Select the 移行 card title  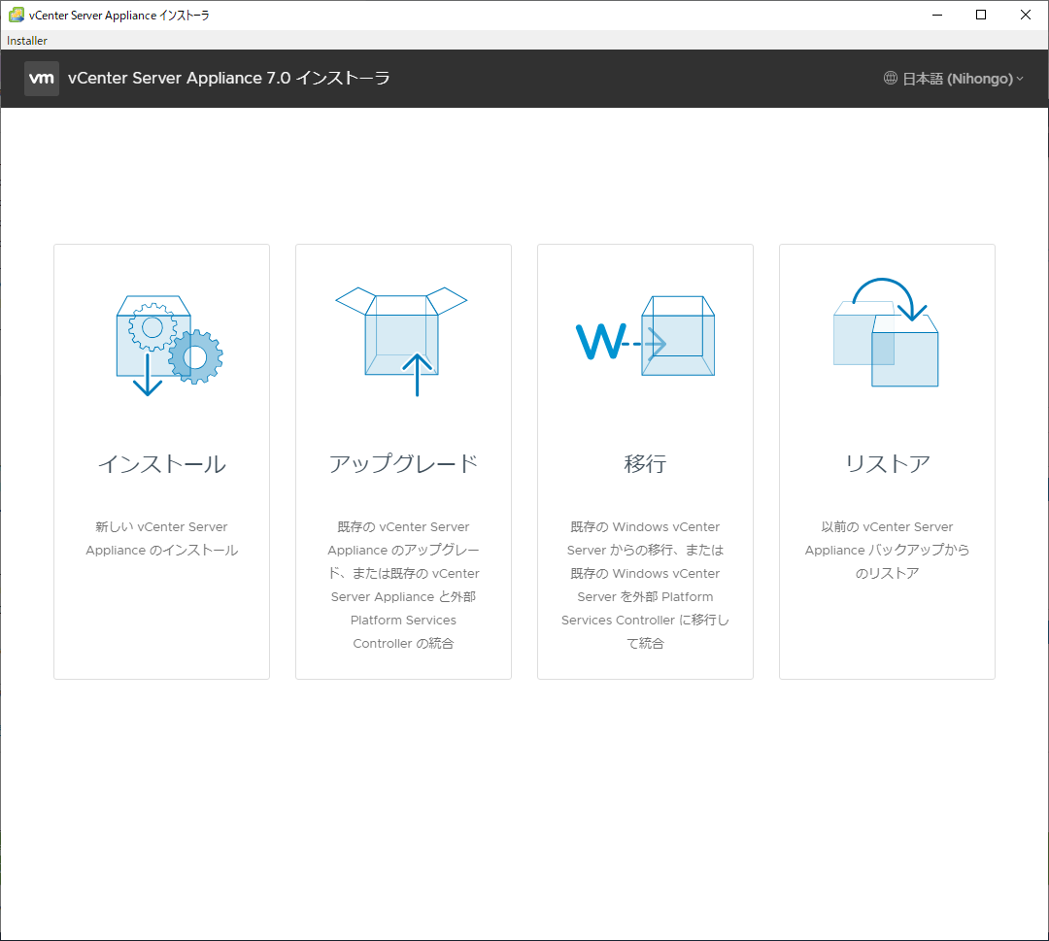click(645, 463)
